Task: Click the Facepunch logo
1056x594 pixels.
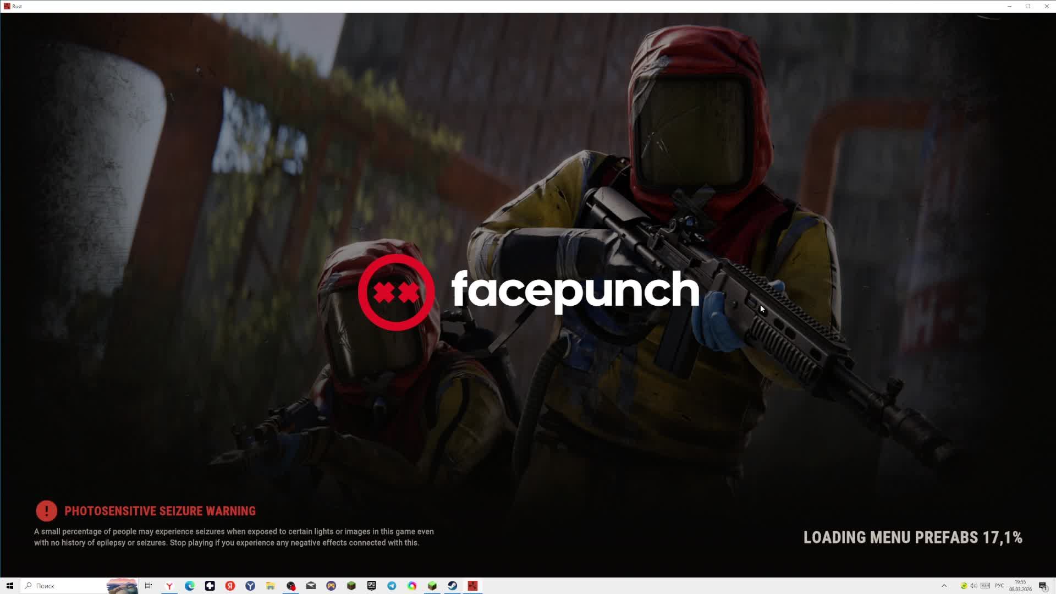Action: pyautogui.click(x=528, y=291)
